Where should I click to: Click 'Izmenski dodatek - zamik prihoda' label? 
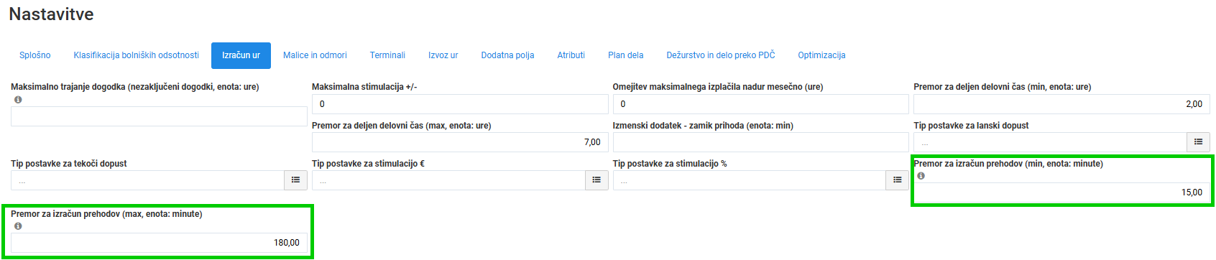(x=703, y=126)
